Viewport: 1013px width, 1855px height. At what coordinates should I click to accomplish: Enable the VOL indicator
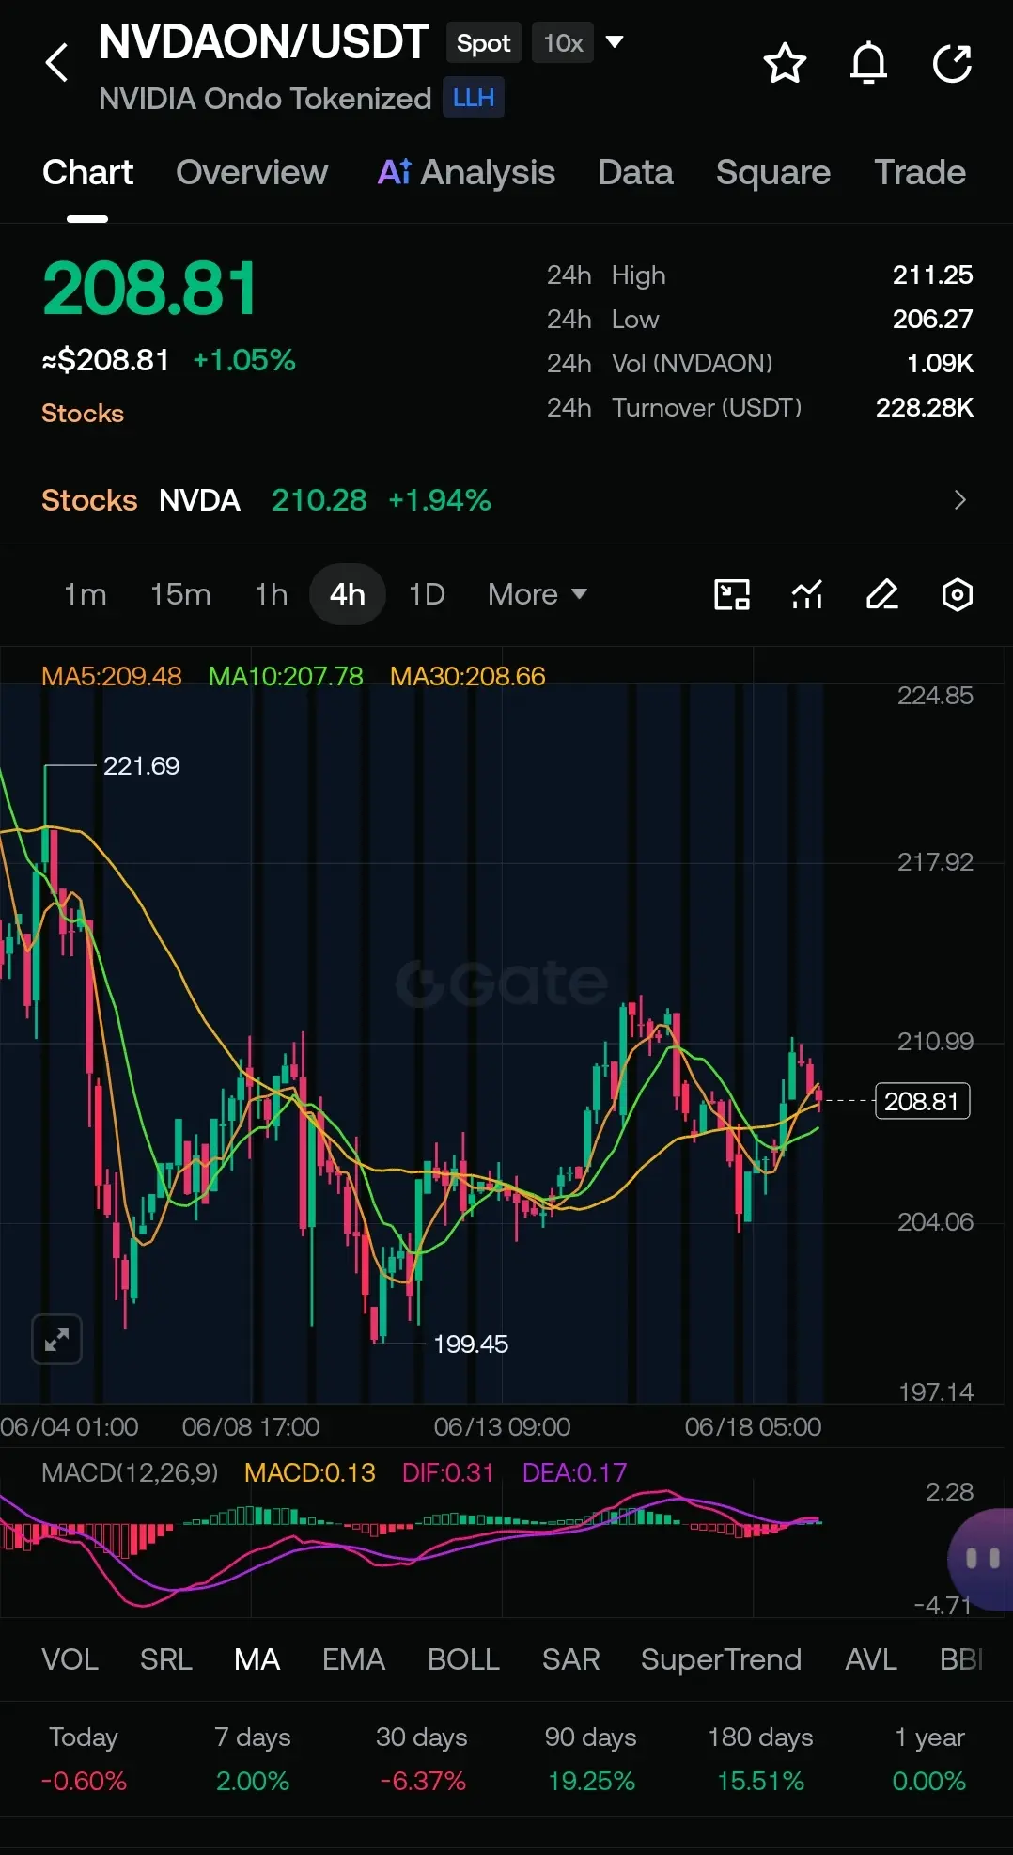[70, 1659]
